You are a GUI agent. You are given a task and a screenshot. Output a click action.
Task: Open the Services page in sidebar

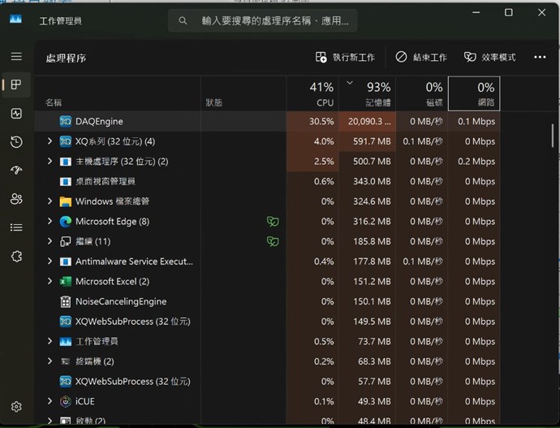[16, 256]
